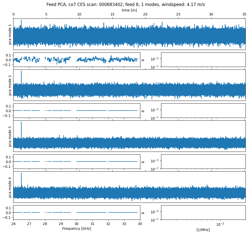249x234 pixels.
Task: Click the figure title mentioning feed 8
Action: coord(126,4)
